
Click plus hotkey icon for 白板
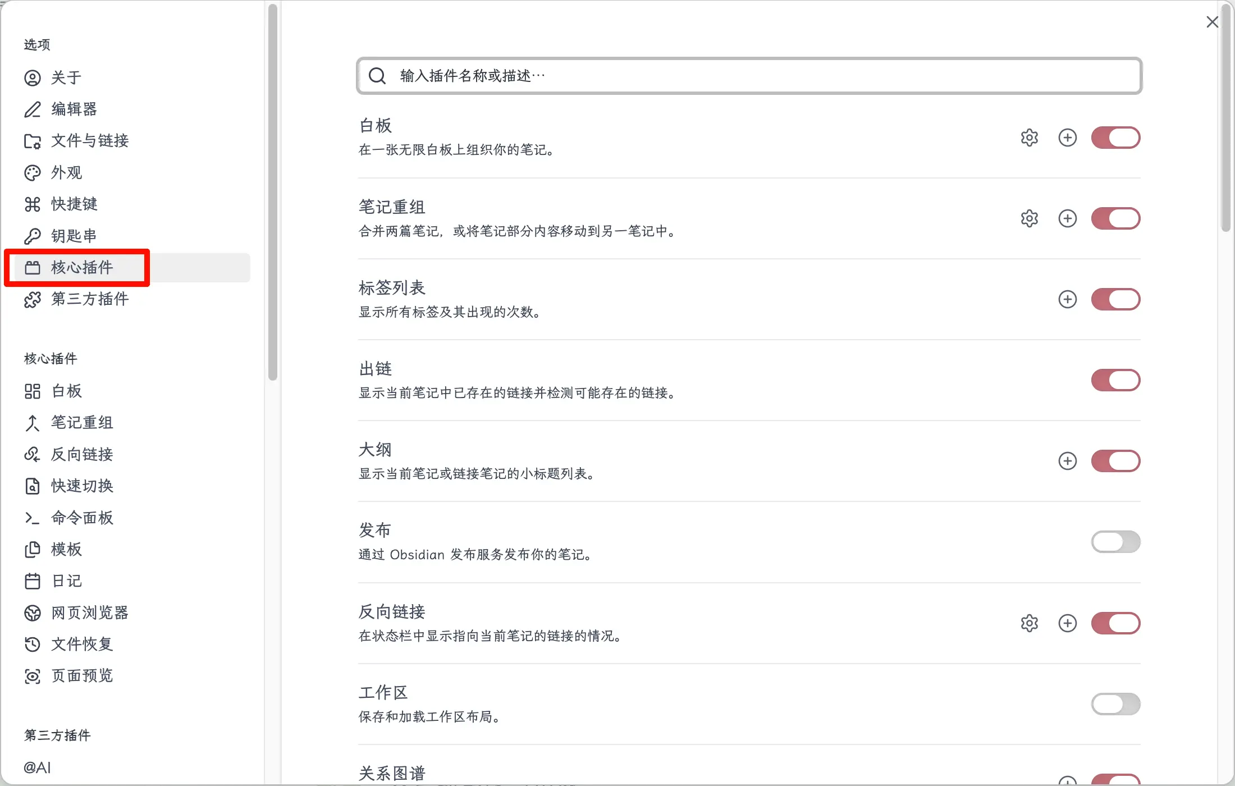click(x=1067, y=138)
